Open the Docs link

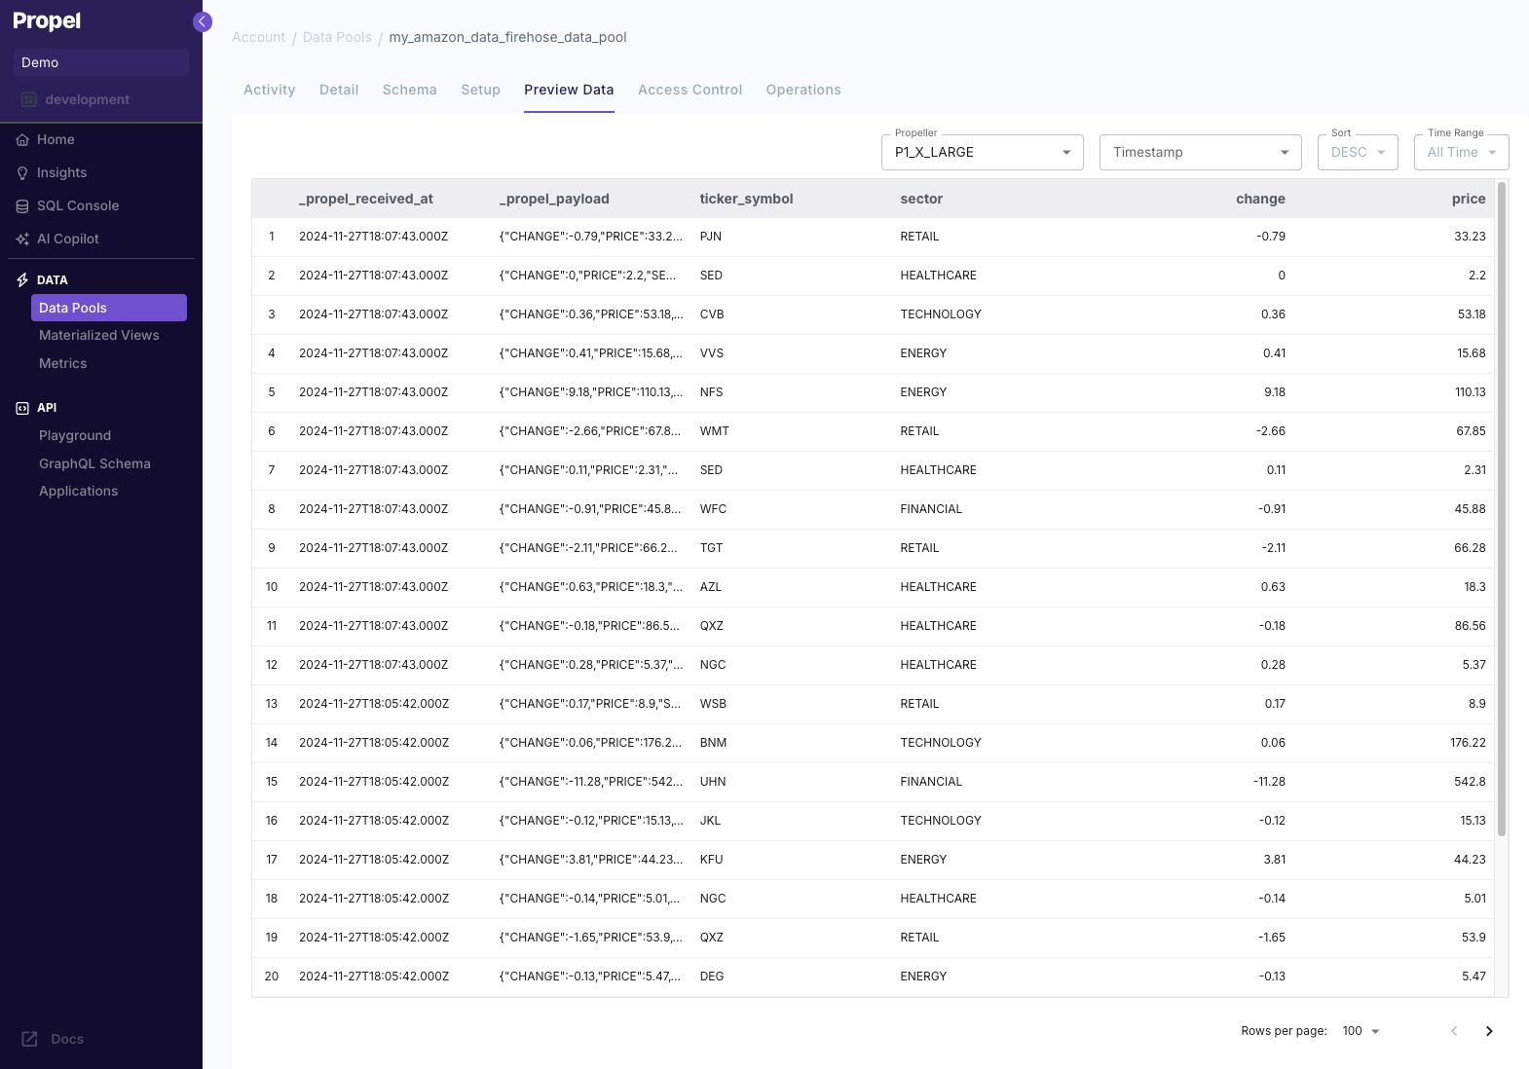(x=53, y=1039)
